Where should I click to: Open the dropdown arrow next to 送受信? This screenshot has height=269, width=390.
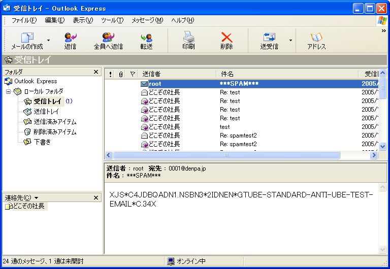pyautogui.click(x=290, y=40)
